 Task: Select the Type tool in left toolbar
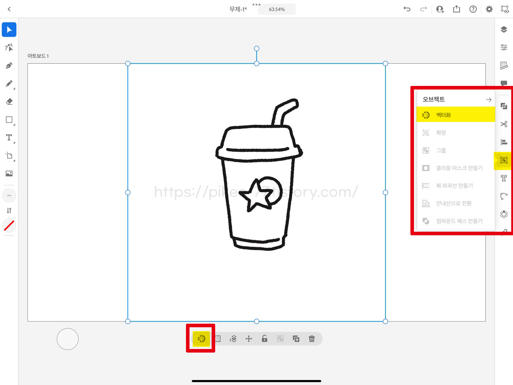click(x=9, y=138)
